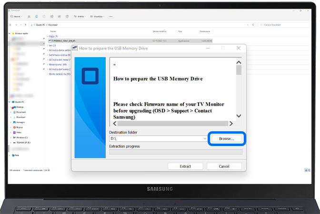Open the Destination folder dropdown arrow
The width and height of the screenshot is (320, 214).
(x=205, y=138)
